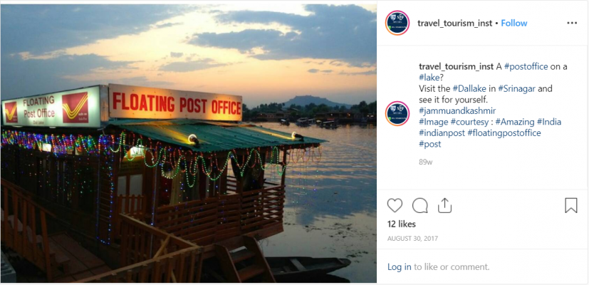This screenshot has height=285, width=589.
Task: Share post using the share icon
Action: (x=444, y=206)
